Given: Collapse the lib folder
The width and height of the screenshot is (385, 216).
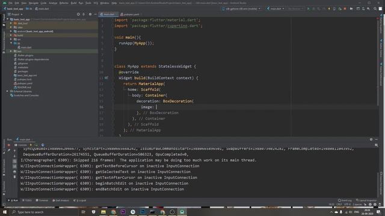Looking at the screenshot, I should coord(11,43).
